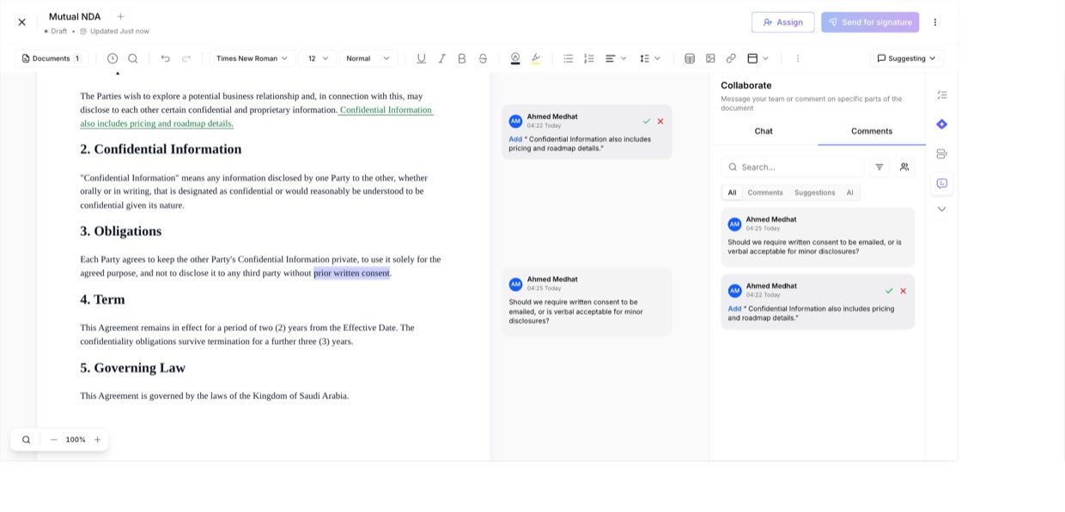Open version history clock icon
The width and height of the screenshot is (1065, 512).
pyautogui.click(x=113, y=58)
